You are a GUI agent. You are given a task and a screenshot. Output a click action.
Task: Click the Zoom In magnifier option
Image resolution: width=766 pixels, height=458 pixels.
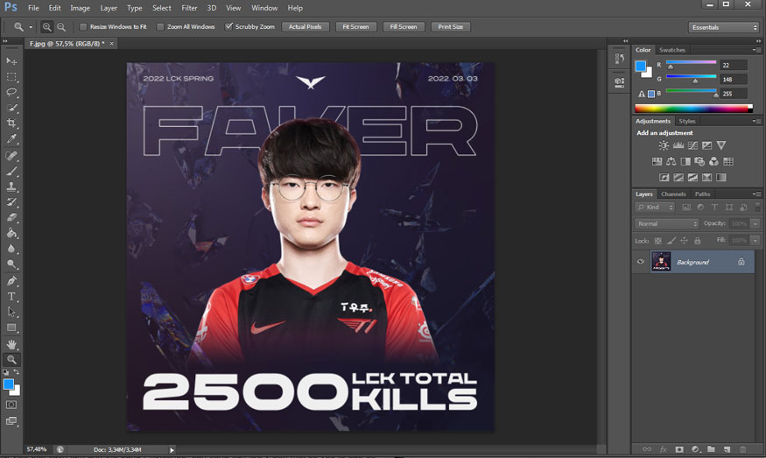(47, 27)
